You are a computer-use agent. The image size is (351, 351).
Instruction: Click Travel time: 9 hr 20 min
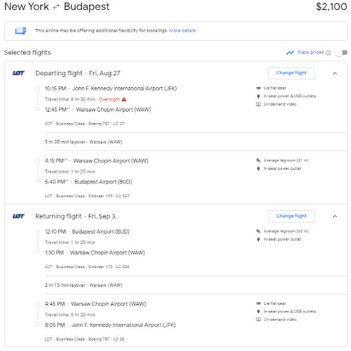click(x=70, y=315)
